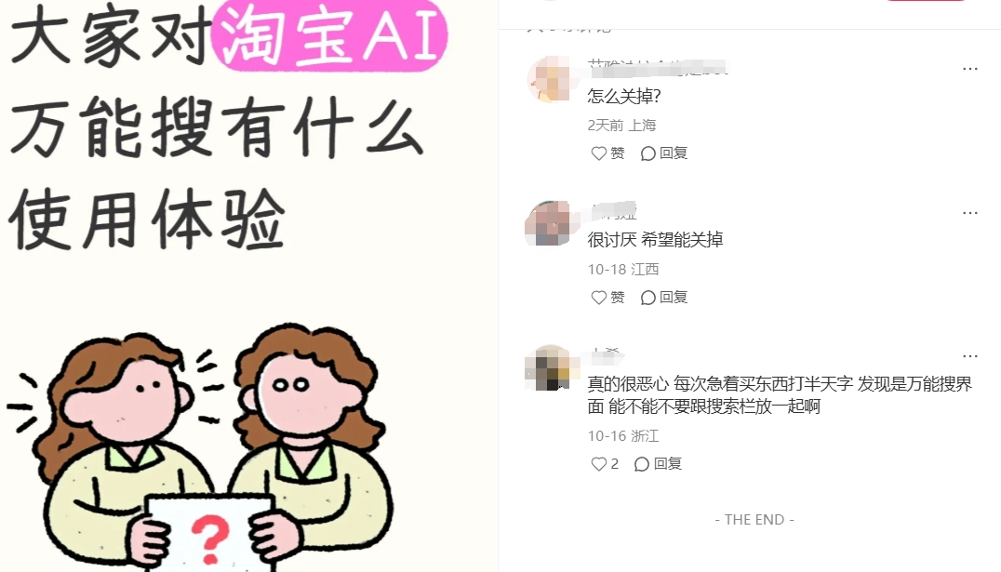
Task: Open the username above "很讨厌 希望能关掉"
Action: pos(613,211)
